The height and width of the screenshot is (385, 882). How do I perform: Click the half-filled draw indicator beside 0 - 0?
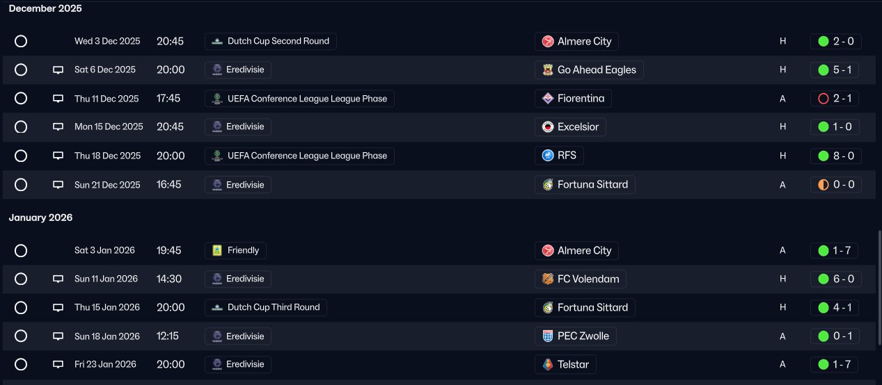pos(824,185)
